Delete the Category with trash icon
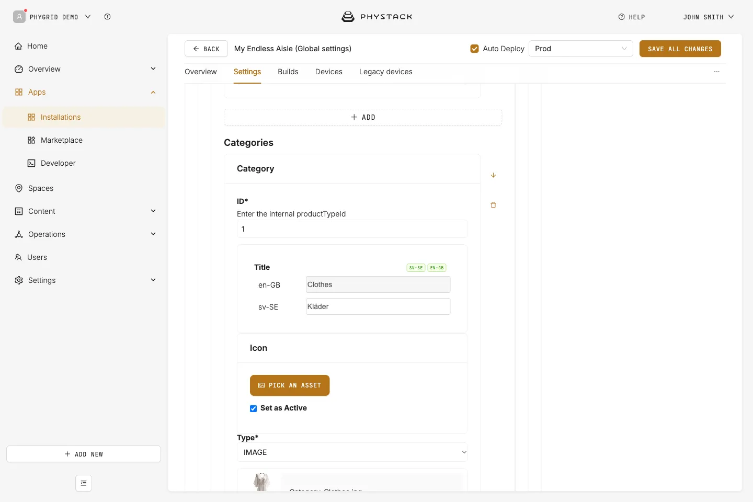Screen dimensions: 753x502 click(493, 205)
